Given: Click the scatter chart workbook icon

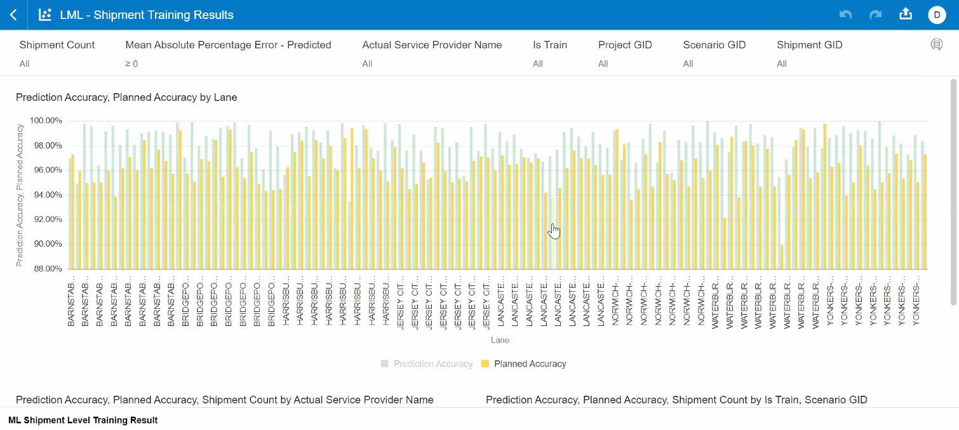Looking at the screenshot, I should (45, 15).
